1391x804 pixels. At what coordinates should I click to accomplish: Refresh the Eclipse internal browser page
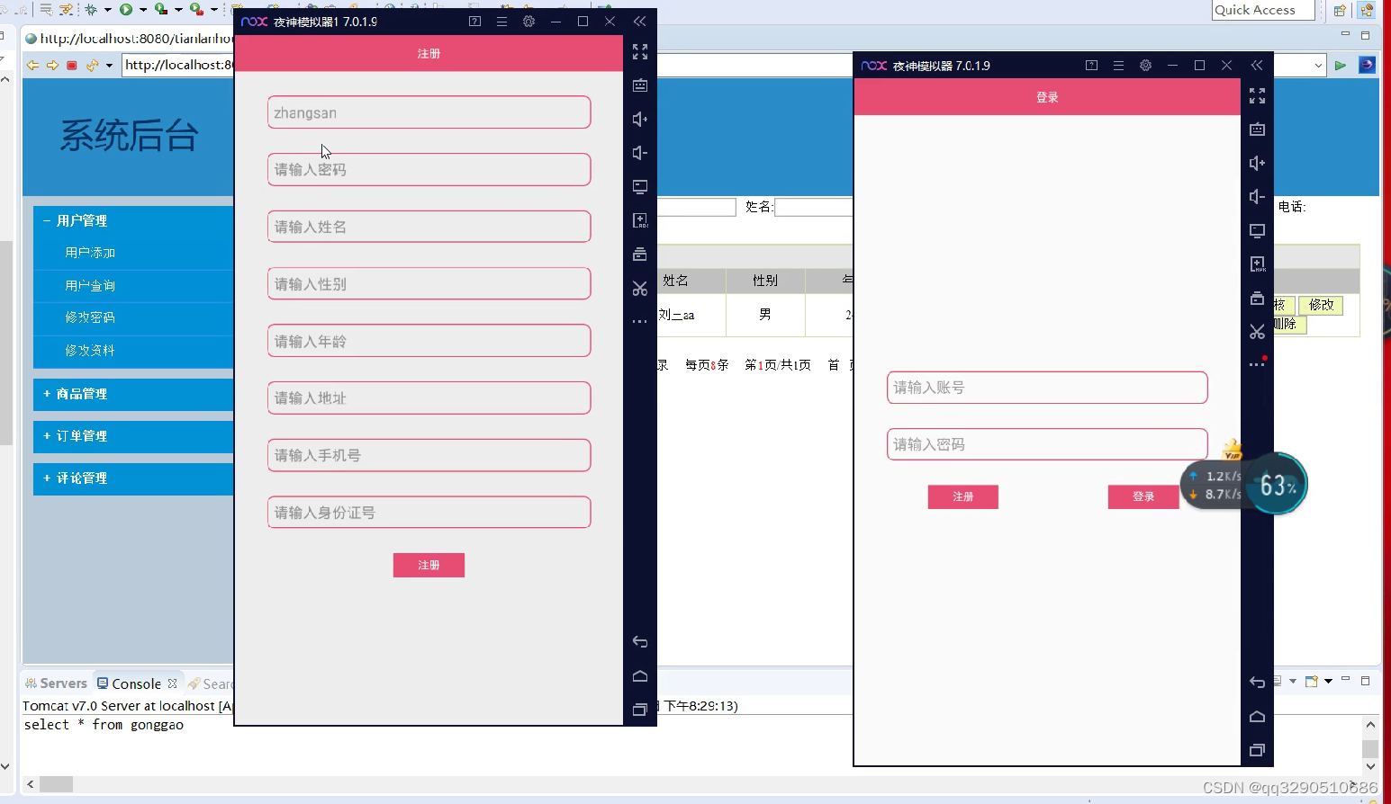[x=92, y=65]
